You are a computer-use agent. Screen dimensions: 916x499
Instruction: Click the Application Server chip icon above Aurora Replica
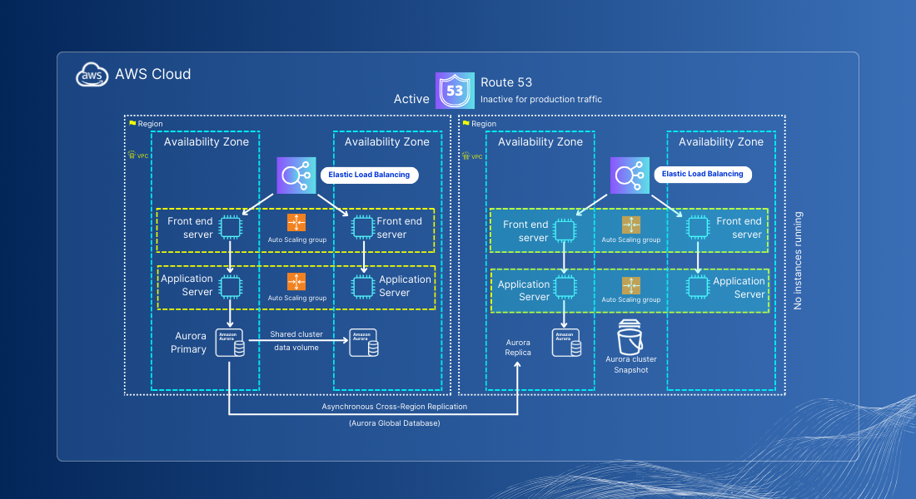point(565,287)
